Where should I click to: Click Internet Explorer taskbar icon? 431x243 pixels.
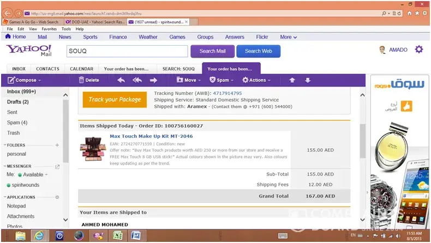(39, 236)
